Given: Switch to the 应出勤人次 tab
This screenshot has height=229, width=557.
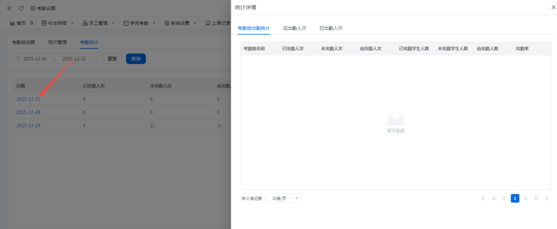Looking at the screenshot, I should tap(294, 28).
